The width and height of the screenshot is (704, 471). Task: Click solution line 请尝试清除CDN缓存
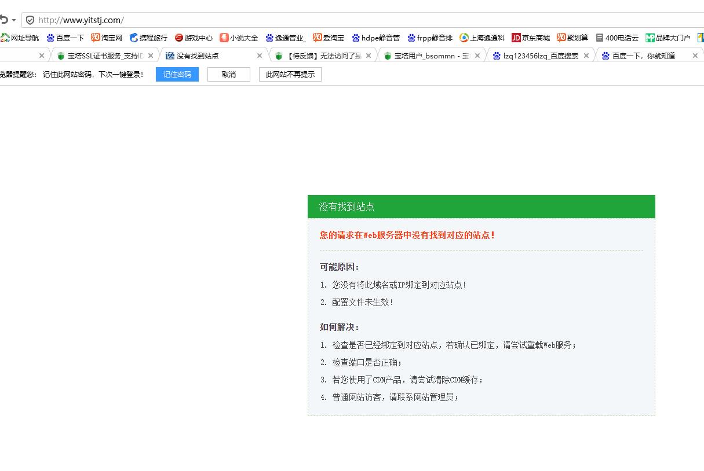click(402, 380)
